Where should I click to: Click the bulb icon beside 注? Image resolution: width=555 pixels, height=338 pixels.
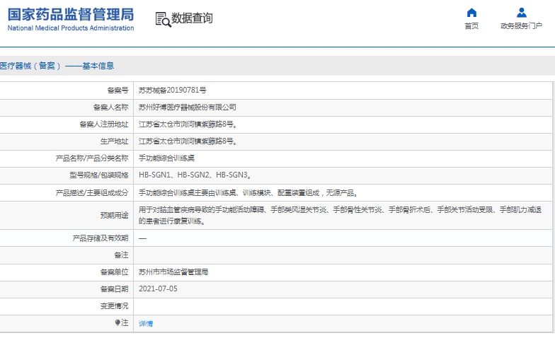118,322
